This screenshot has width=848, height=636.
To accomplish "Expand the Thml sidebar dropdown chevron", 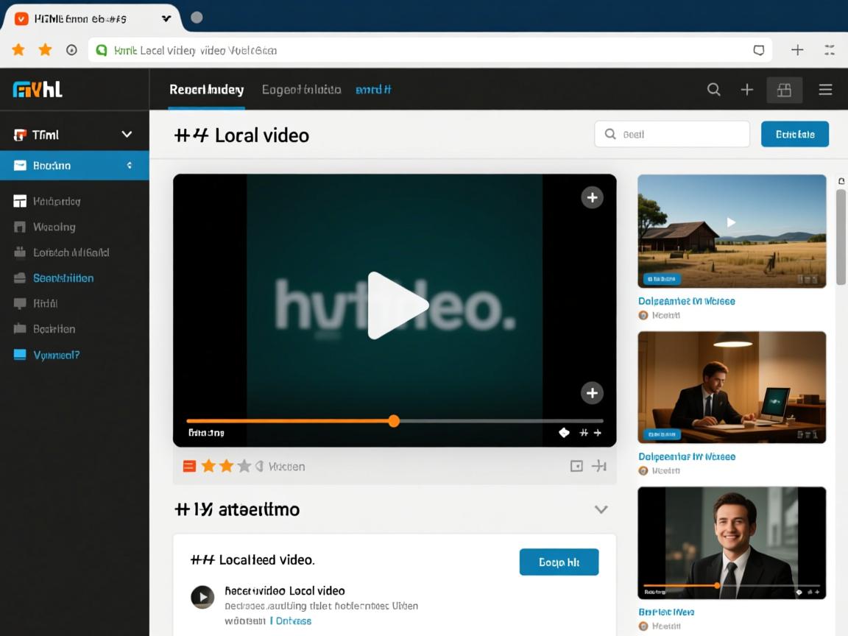I will 127,135.
